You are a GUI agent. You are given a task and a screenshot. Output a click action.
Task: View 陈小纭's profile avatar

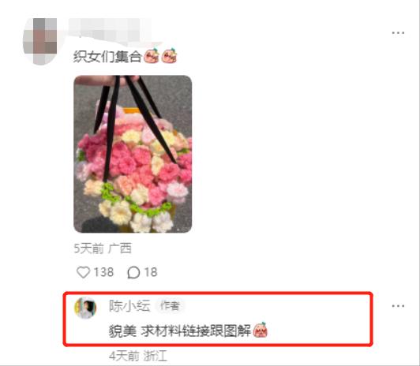85,308
